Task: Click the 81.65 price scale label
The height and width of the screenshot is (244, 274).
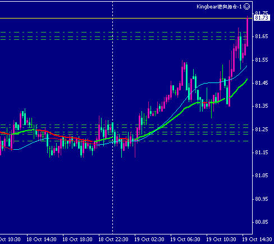Action: [x=262, y=36]
